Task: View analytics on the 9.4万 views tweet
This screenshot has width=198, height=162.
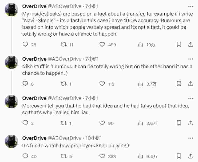Action: 141,156
